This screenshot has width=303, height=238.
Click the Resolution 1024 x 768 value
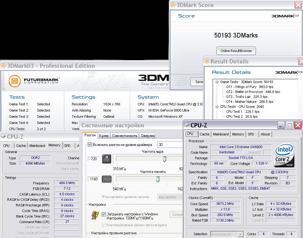[x=112, y=104]
